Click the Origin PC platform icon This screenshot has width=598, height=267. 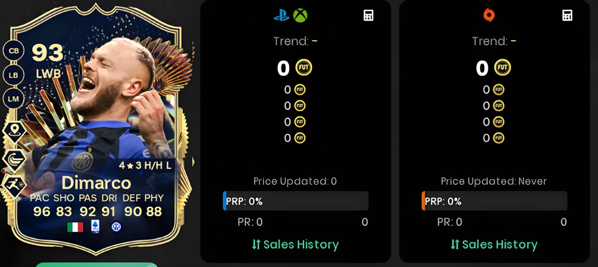pyautogui.click(x=488, y=15)
